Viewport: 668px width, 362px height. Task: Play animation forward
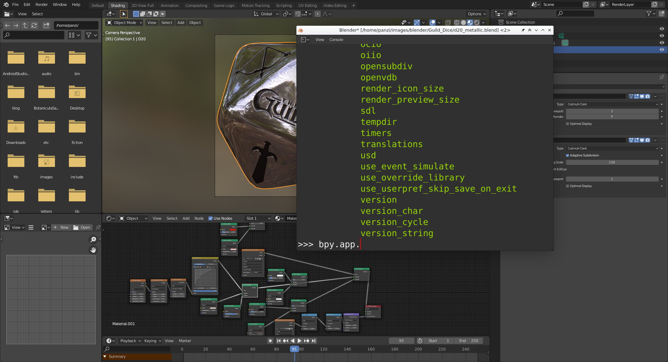300,341
